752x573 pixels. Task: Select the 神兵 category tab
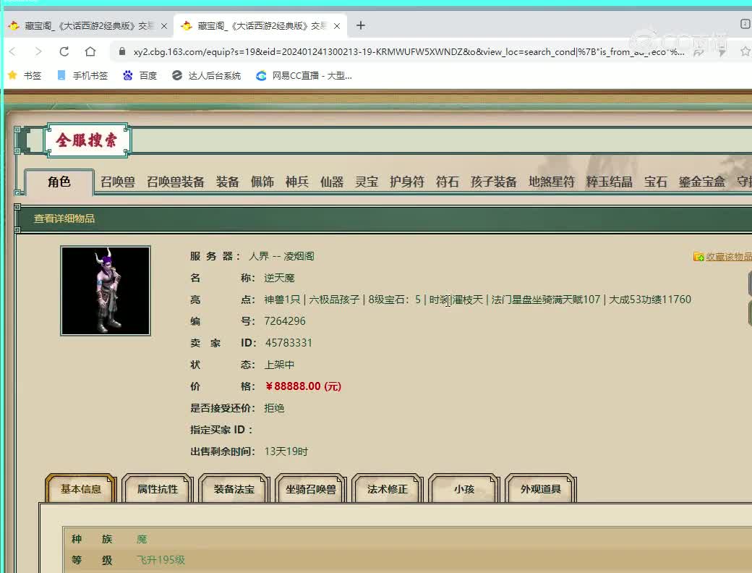(x=297, y=182)
